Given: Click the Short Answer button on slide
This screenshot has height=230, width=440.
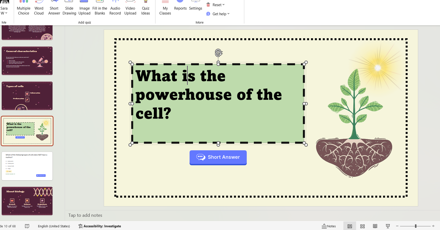Looking at the screenshot, I should [218, 157].
